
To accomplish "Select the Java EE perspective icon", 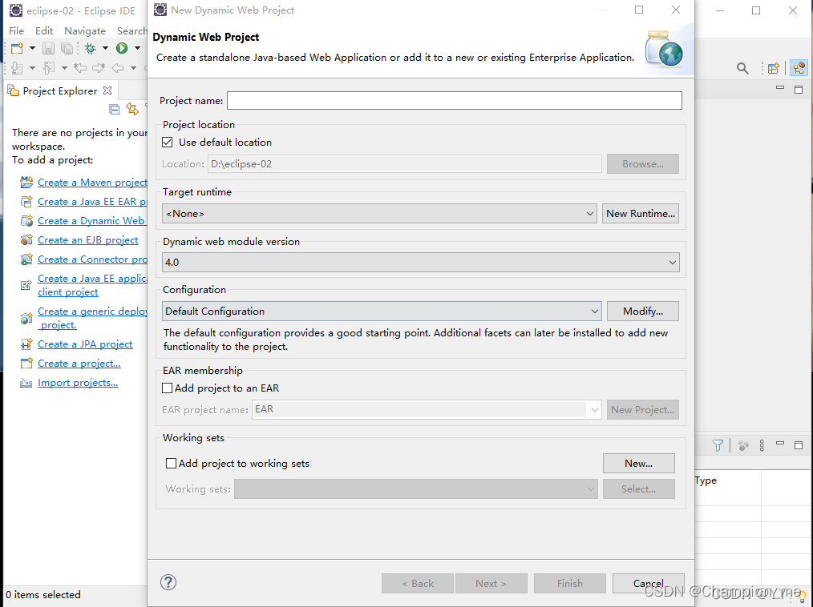I will tap(799, 68).
